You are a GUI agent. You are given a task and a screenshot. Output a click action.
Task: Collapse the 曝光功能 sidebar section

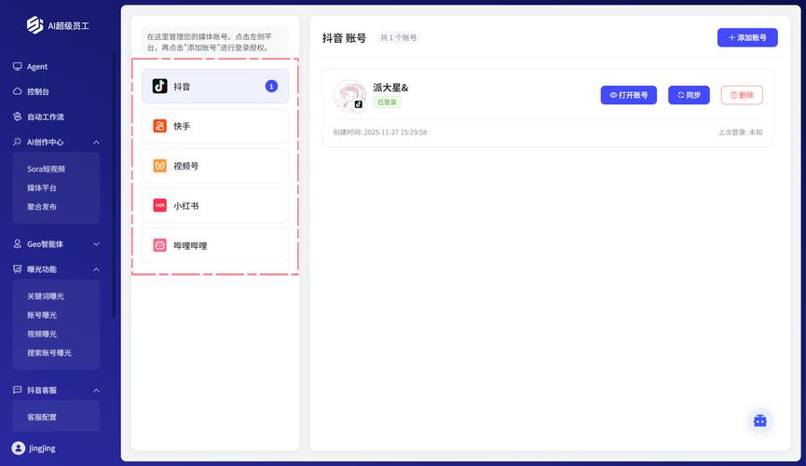pos(97,269)
